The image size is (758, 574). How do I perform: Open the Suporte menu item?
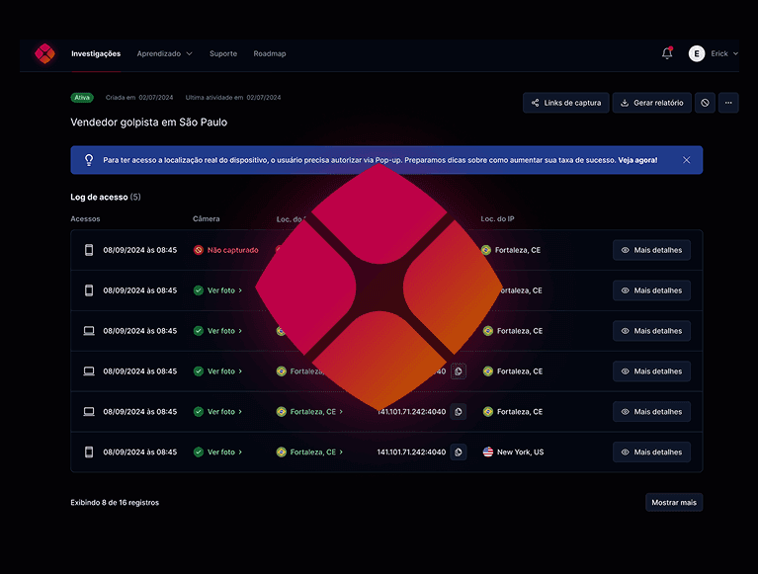pos(223,53)
